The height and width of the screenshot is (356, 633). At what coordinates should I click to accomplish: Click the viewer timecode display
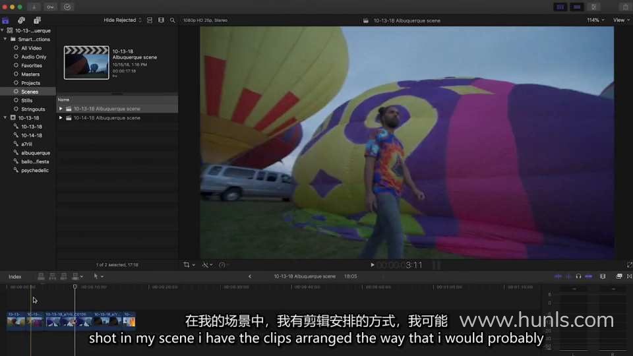pyautogui.click(x=400, y=265)
